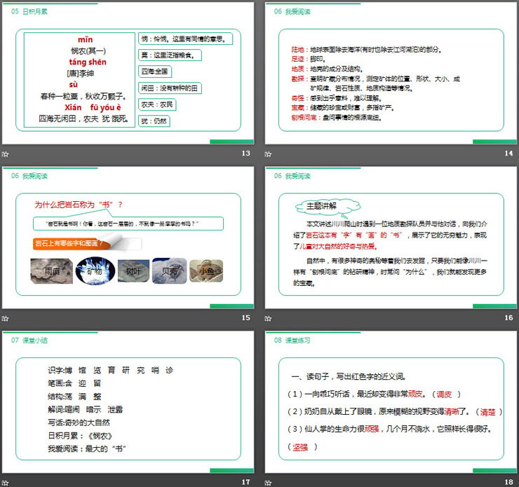Image resolution: width=519 pixels, height=487 pixels.
Task: Select the 贝壳 picture on slide 15
Action: coord(169,271)
